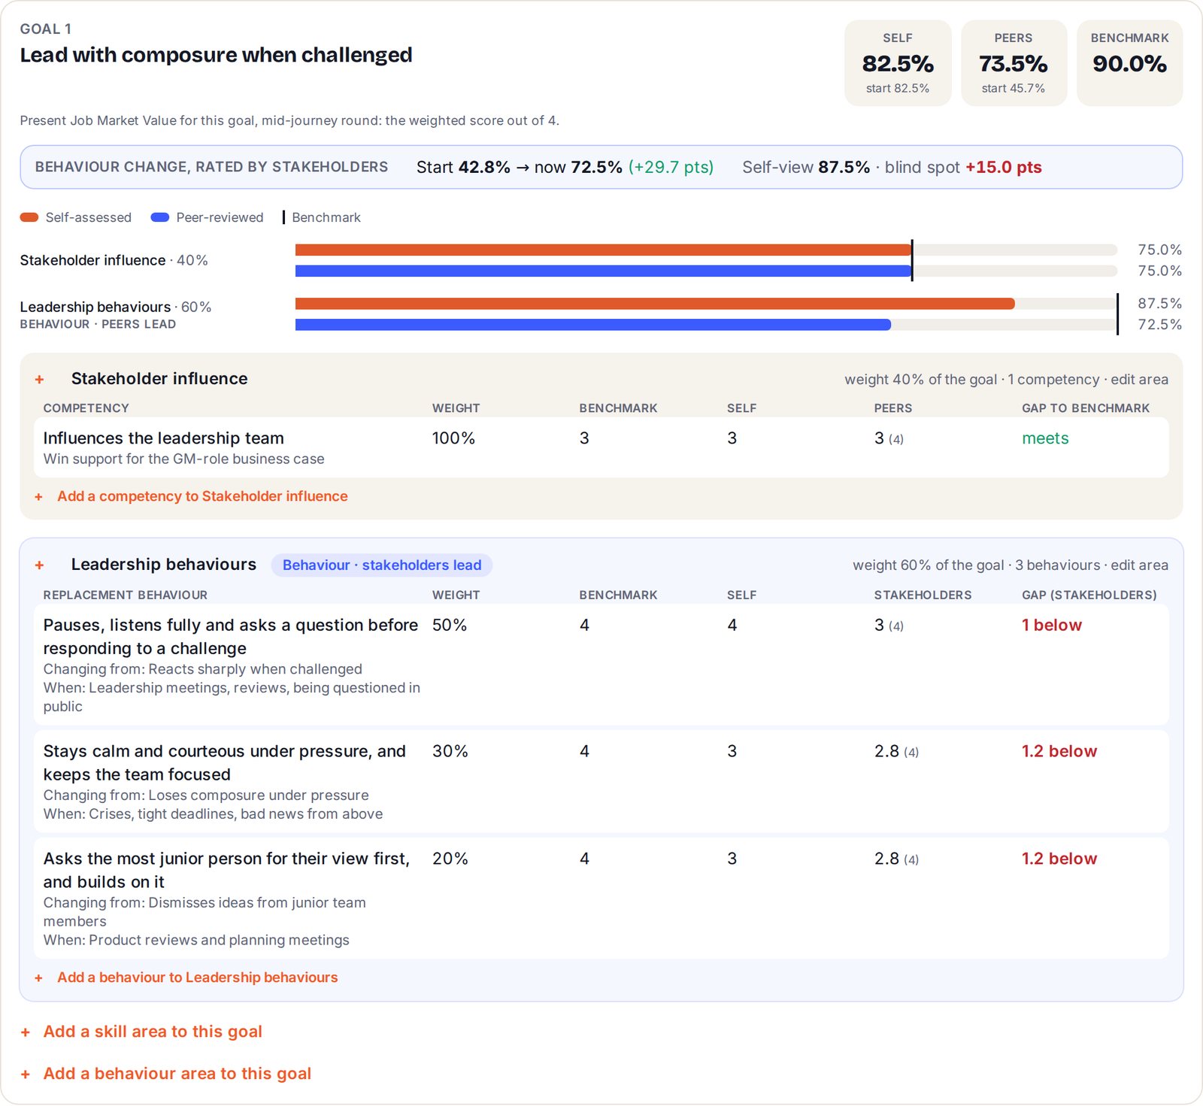Click the STAKEHOLDERS column header
Screen dimensions: 1203x1106
pos(923,595)
